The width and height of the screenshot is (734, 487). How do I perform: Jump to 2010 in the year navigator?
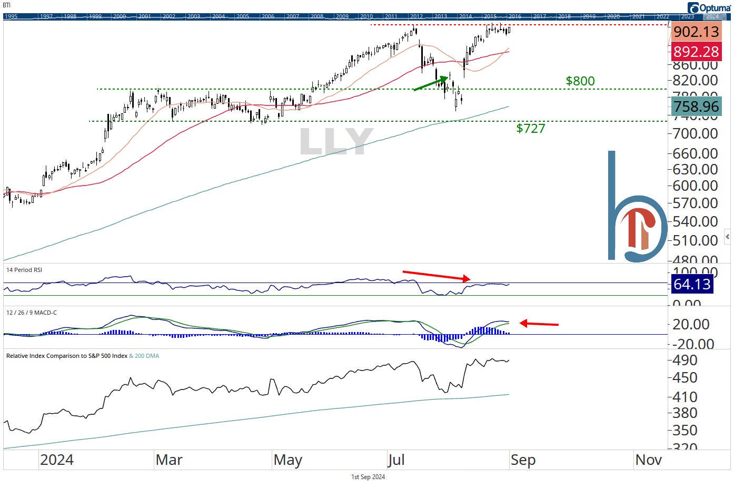click(366, 16)
